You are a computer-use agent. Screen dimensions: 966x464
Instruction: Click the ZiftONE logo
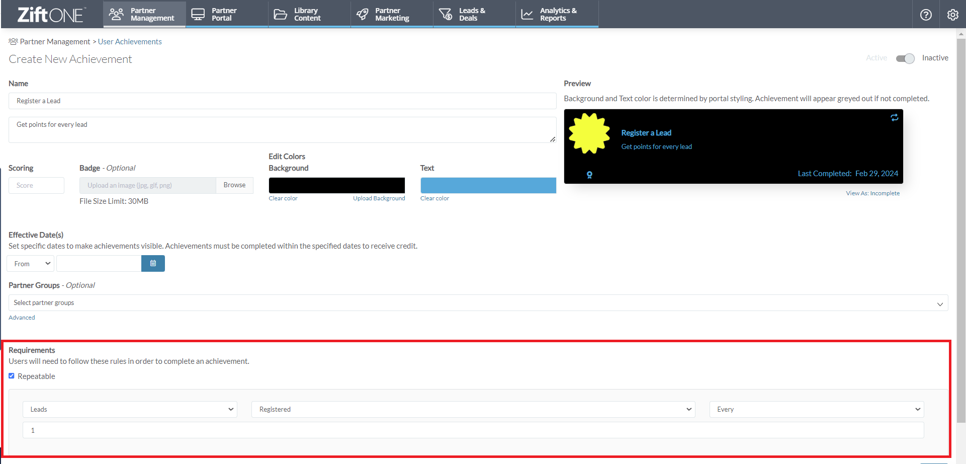click(52, 15)
